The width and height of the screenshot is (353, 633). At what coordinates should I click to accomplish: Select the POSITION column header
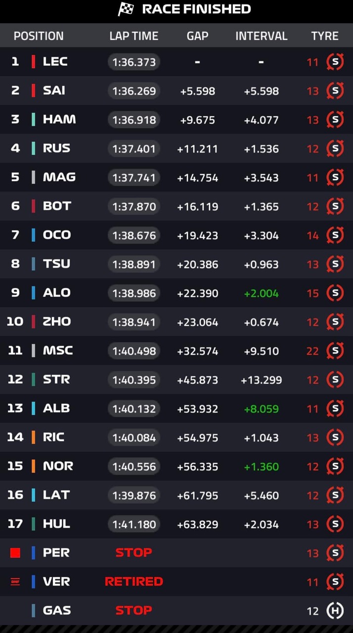point(39,36)
